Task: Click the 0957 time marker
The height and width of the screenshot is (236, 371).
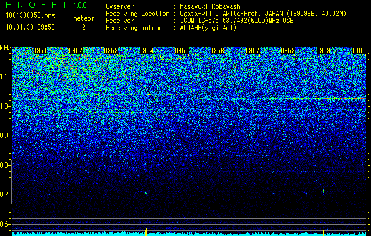Action: 252,51
